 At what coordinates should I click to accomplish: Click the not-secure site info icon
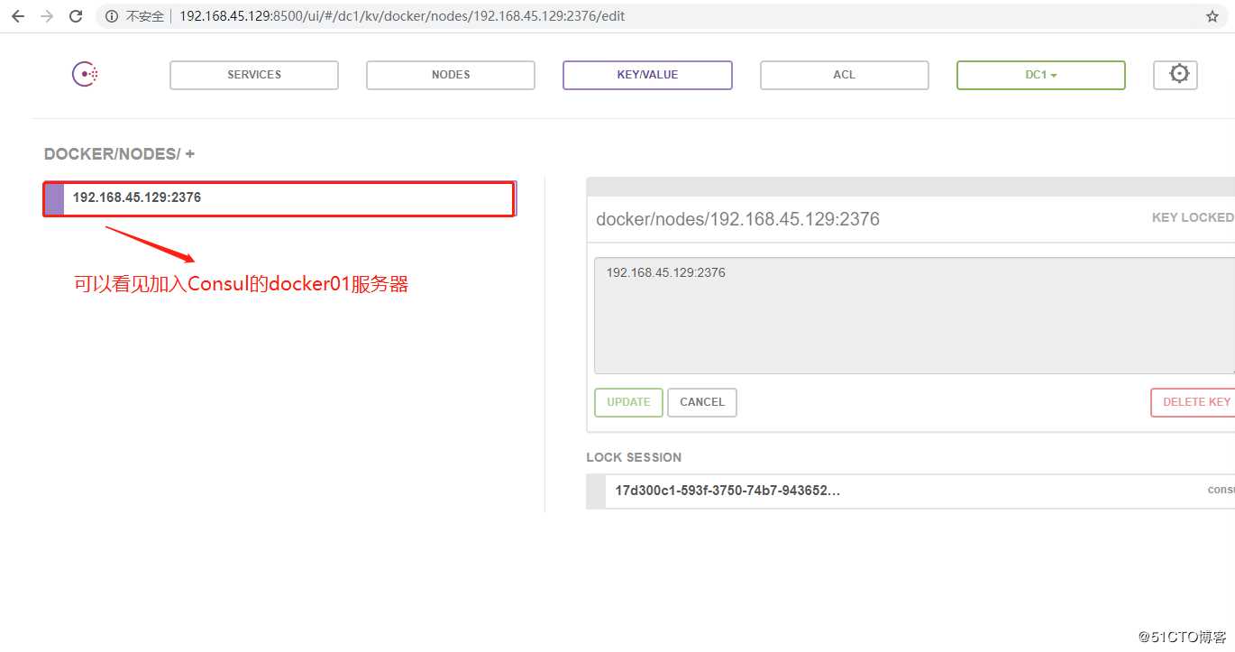coord(112,16)
